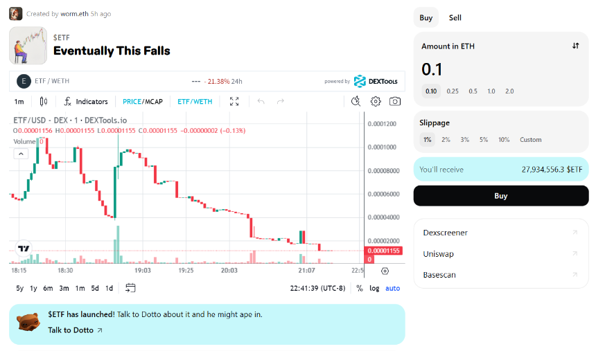Toggle percent scale on the chart
This screenshot has height=351, width=596.
click(x=360, y=288)
